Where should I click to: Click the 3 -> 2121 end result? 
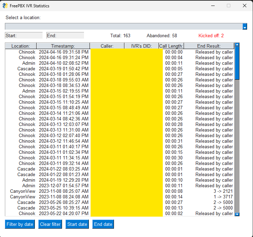click(223, 191)
